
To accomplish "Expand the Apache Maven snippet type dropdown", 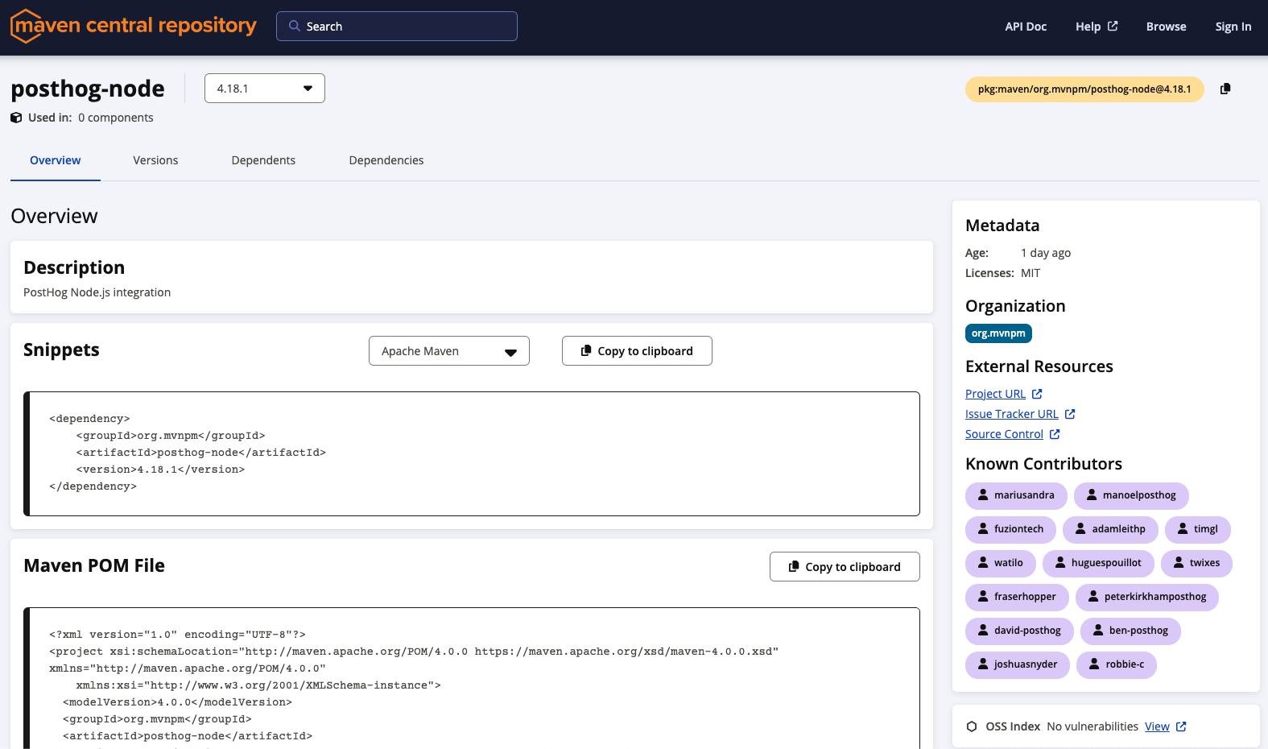I will [x=448, y=351].
